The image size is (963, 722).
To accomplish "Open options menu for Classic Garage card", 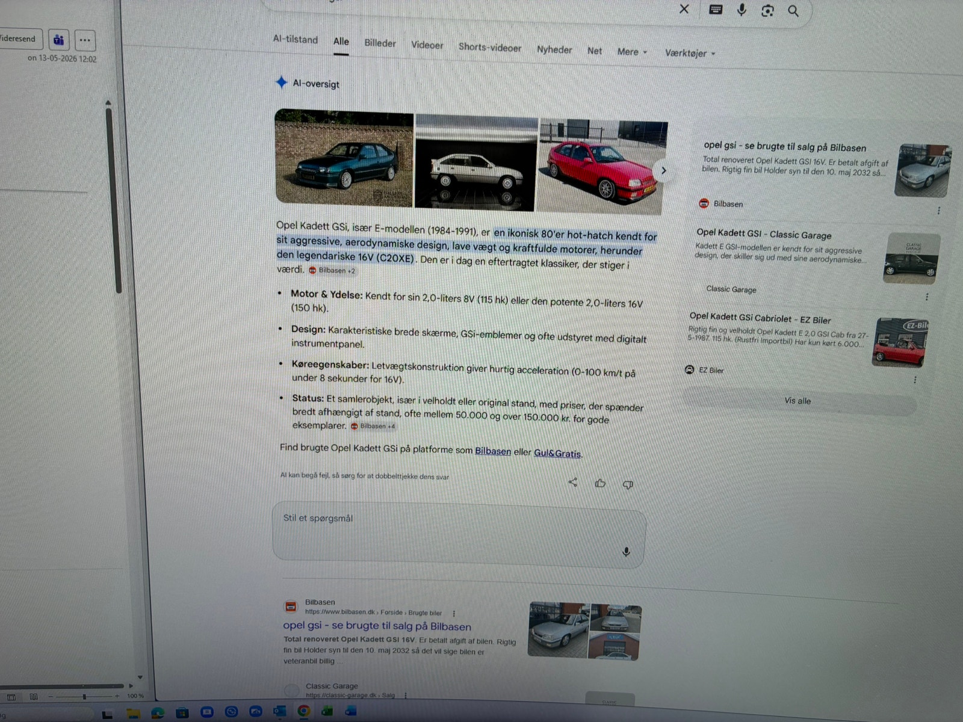I will coord(927,297).
